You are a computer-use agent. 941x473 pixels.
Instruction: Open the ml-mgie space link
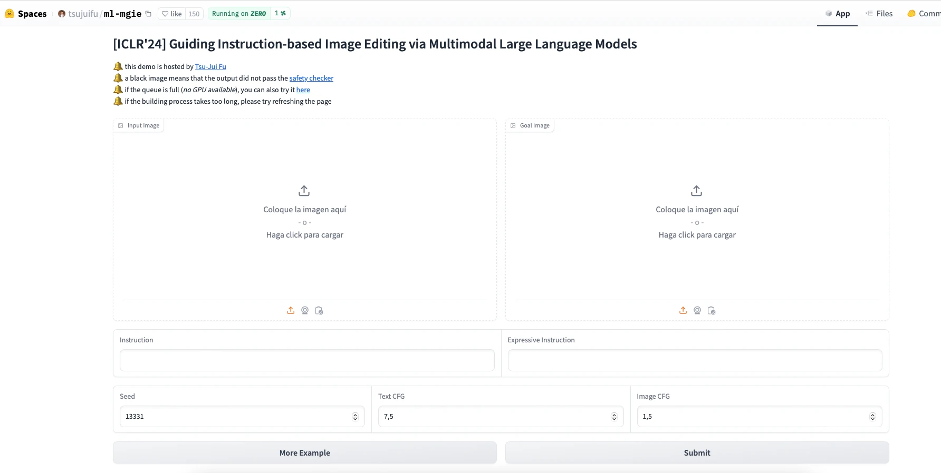(x=122, y=14)
